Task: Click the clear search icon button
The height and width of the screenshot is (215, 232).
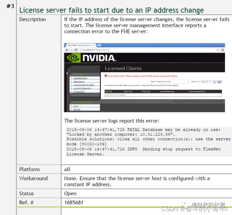Action: (220, 82)
